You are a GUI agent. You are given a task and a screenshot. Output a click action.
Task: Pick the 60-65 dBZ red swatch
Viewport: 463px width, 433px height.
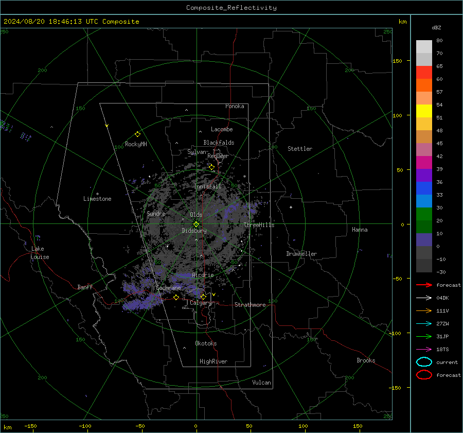point(424,73)
